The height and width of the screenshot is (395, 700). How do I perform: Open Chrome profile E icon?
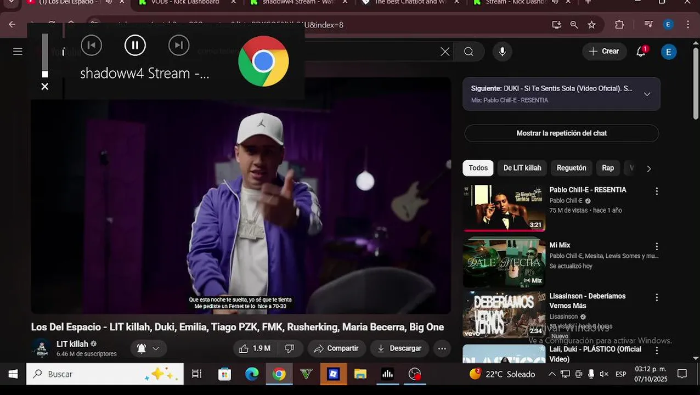click(x=668, y=25)
